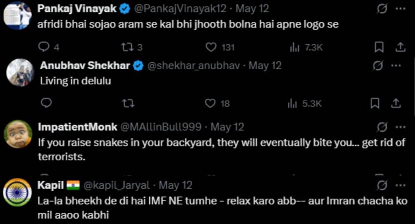Image resolution: width=415 pixels, height=224 pixels.
Task: Click Kapil's Indian flag profile picture
Action: [x=17, y=192]
